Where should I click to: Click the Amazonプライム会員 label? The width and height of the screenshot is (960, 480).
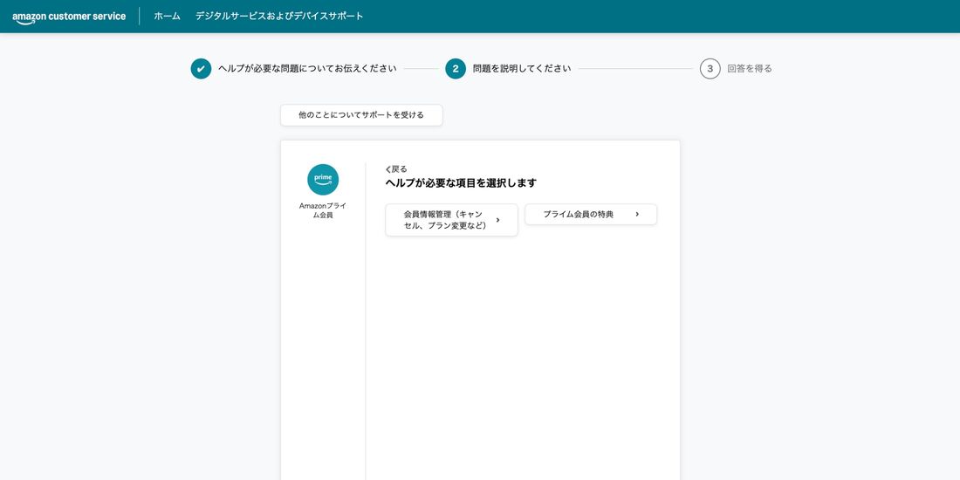click(323, 210)
